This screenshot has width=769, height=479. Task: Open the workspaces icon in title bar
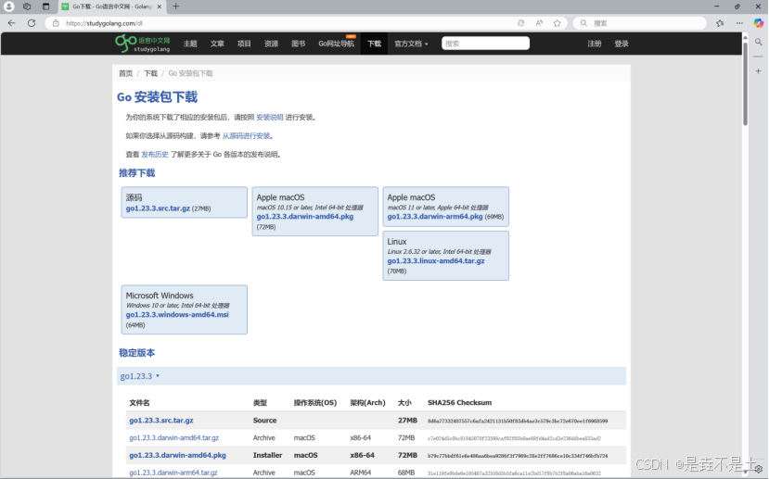pyautogui.click(x=27, y=6)
